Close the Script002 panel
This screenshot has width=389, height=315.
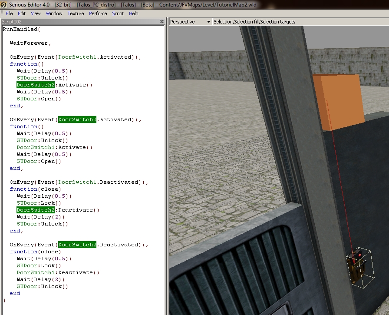[x=162, y=22]
